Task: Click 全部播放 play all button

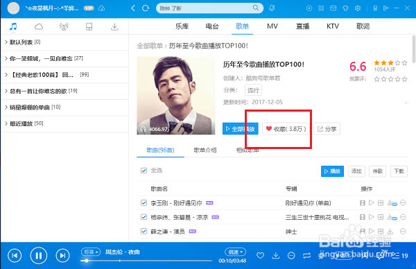Action: (241, 129)
